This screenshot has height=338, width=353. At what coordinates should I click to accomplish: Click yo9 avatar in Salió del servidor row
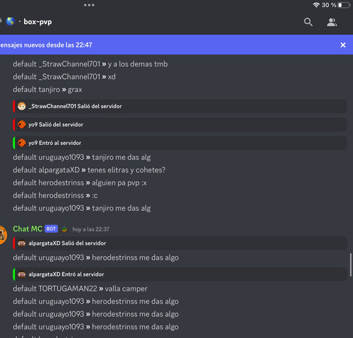[x=22, y=124]
